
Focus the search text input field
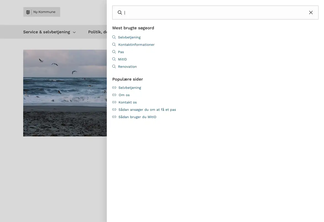tap(215, 13)
